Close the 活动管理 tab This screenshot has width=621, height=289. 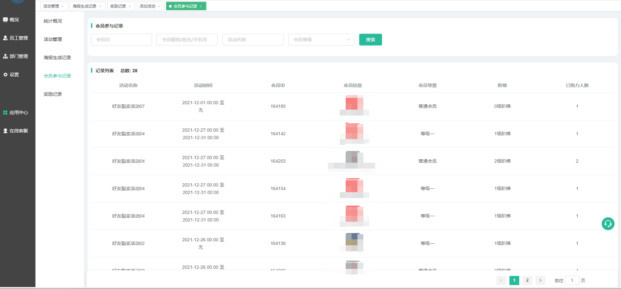click(62, 6)
